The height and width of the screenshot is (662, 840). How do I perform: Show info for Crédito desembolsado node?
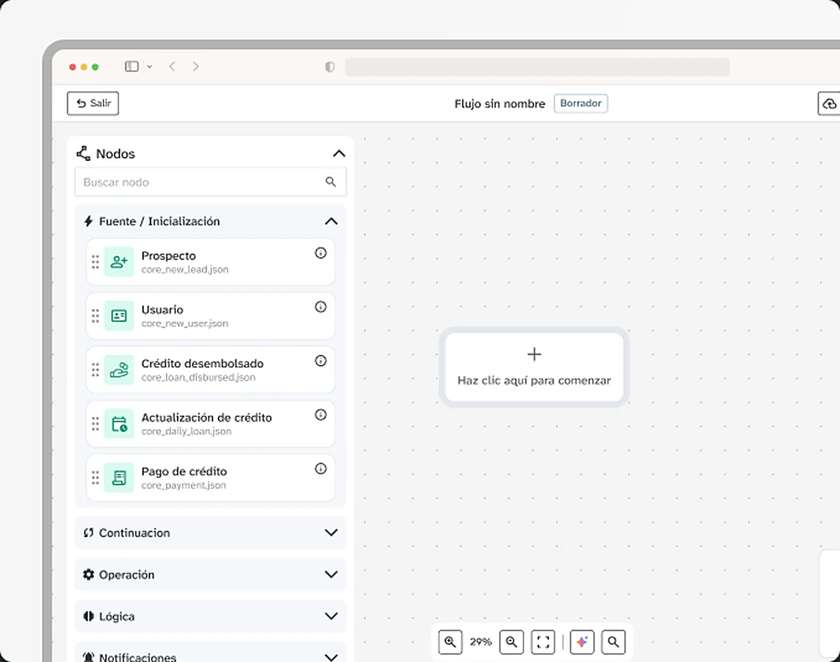pos(320,361)
